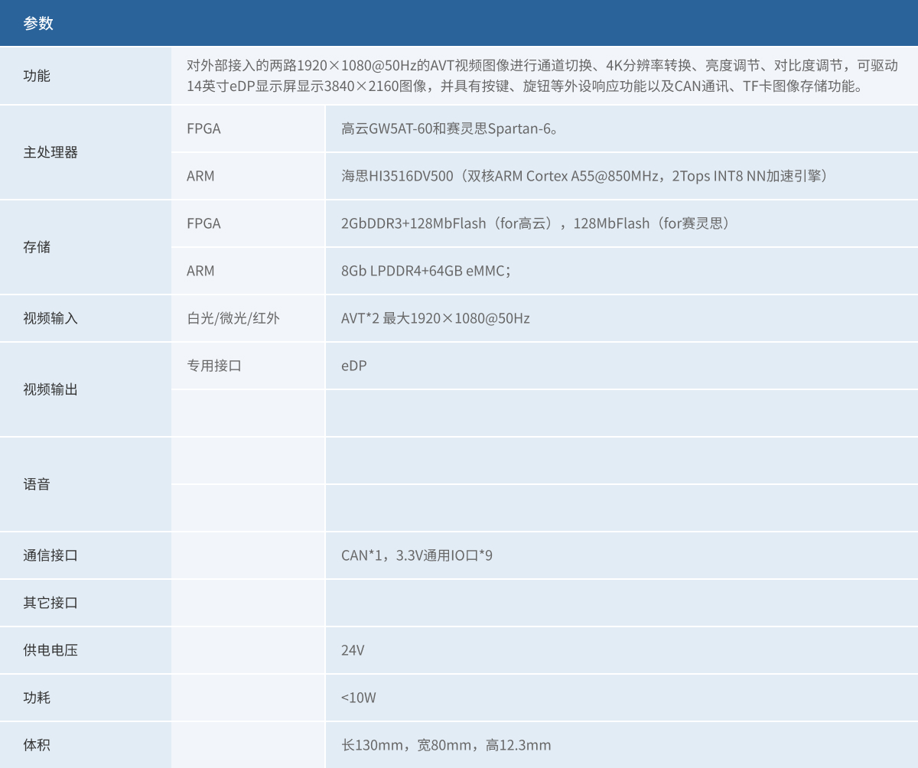
Task: Click the 功能 row label
Action: pos(37,76)
